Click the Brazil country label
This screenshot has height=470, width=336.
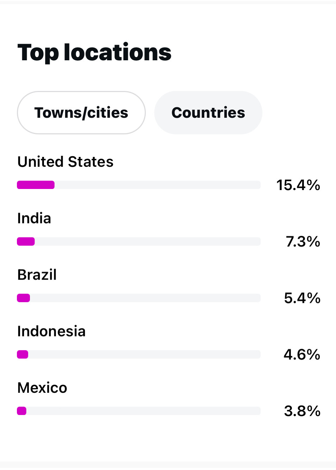37,275
